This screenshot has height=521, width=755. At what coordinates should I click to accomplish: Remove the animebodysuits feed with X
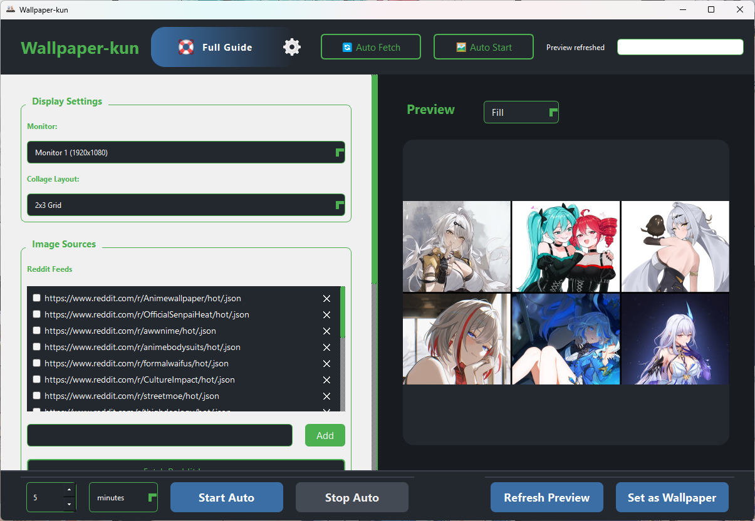tap(326, 348)
